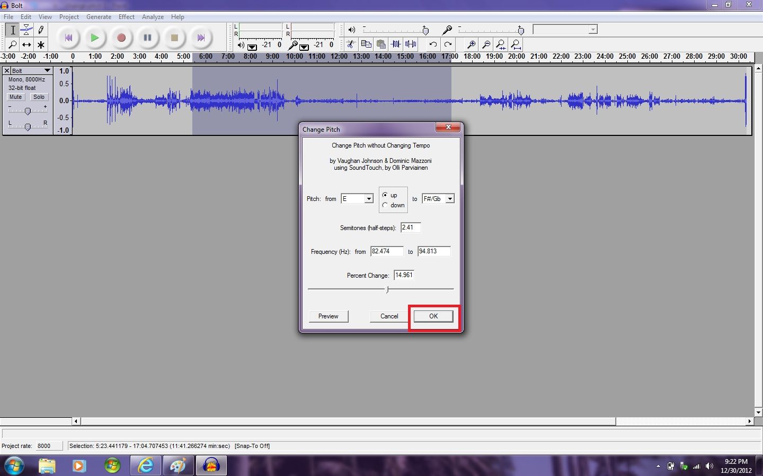763x476 pixels.
Task: Solo the Bolt track
Action: 39,97
